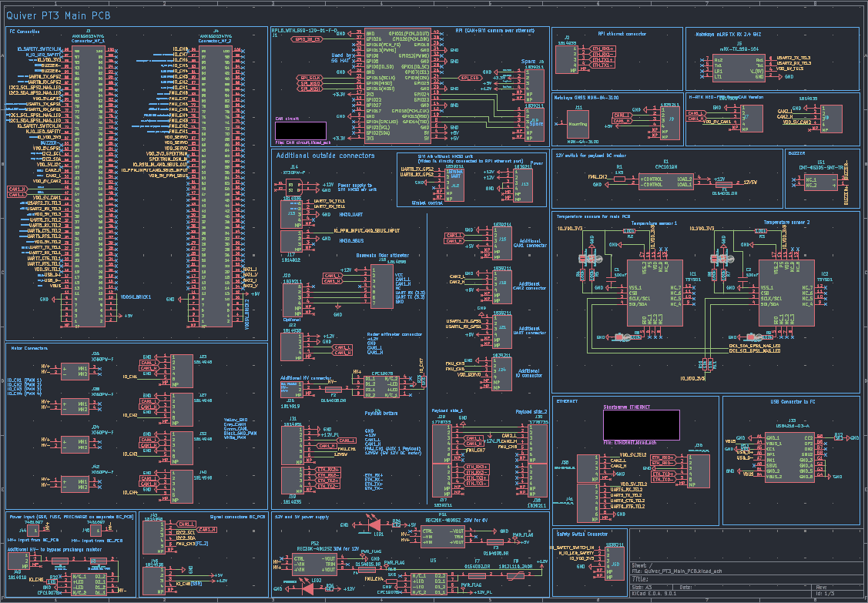This screenshot has width=868, height=603.
Task: Click the J13 Power connector symbol
Action: tap(524, 186)
